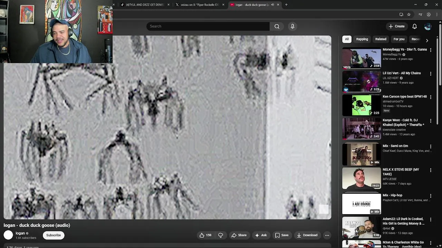442x248 pixels.
Task: Open options for Mix - Hip-hop
Action: point(431,196)
